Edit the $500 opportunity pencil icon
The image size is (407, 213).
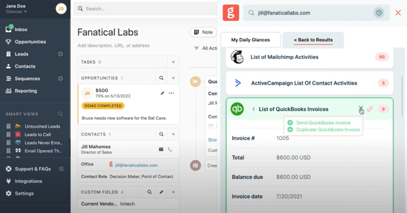(x=162, y=93)
